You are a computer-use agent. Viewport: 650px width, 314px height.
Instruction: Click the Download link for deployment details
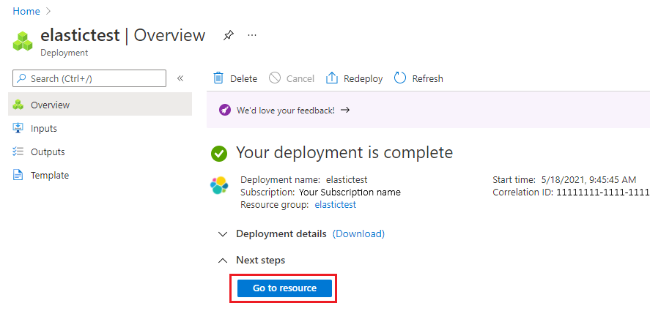click(x=358, y=234)
